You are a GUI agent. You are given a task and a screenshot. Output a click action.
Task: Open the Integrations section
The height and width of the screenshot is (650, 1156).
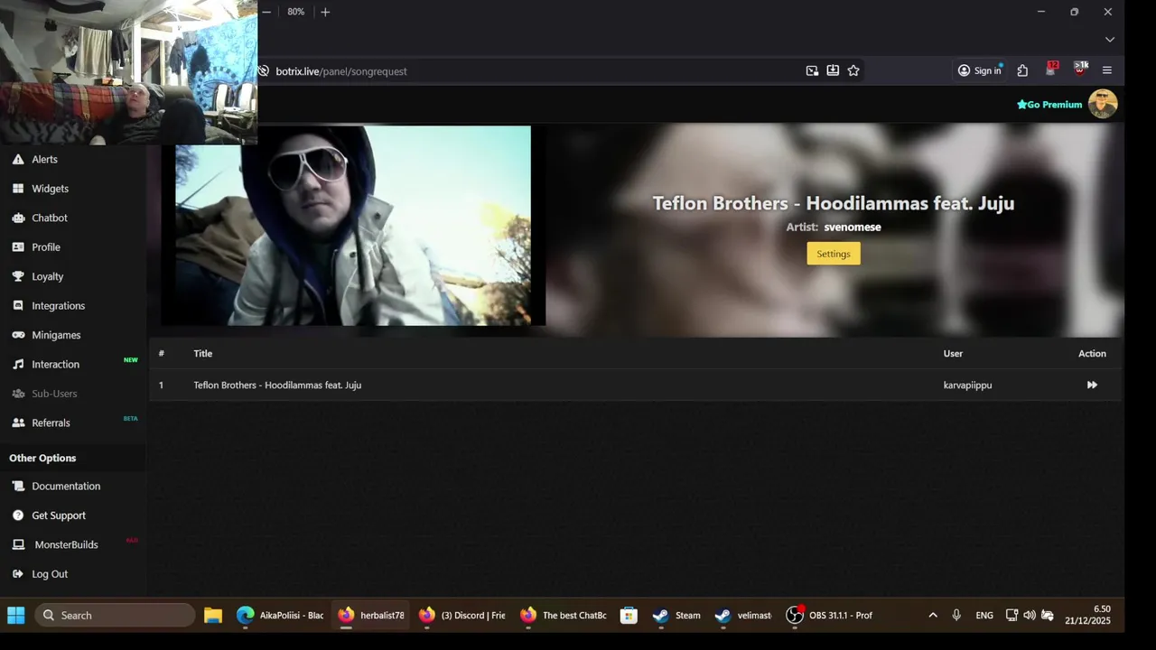58,306
